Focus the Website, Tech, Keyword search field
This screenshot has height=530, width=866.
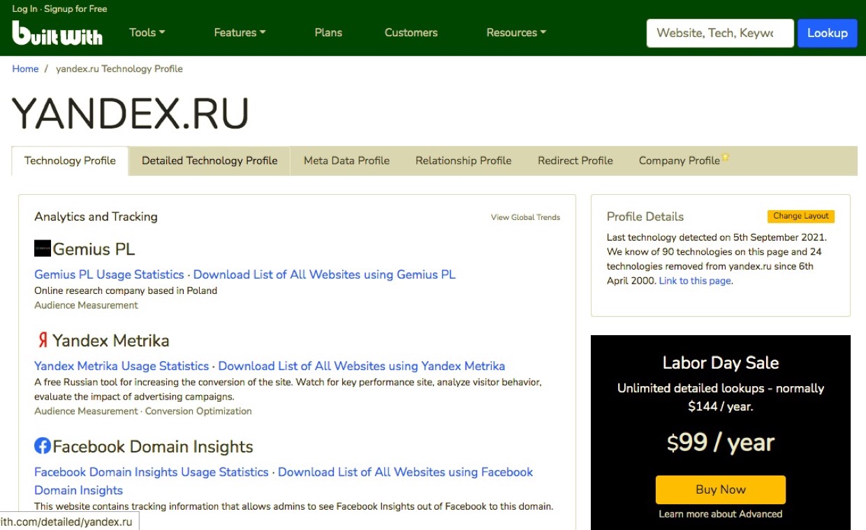tap(720, 33)
